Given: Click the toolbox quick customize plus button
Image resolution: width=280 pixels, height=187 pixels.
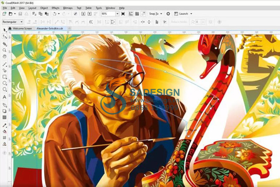Looking at the screenshot, I should pyautogui.click(x=5, y=153).
